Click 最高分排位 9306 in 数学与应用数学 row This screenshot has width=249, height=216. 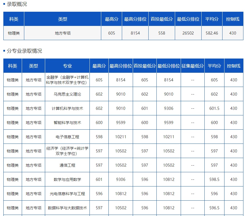(x=121, y=179)
